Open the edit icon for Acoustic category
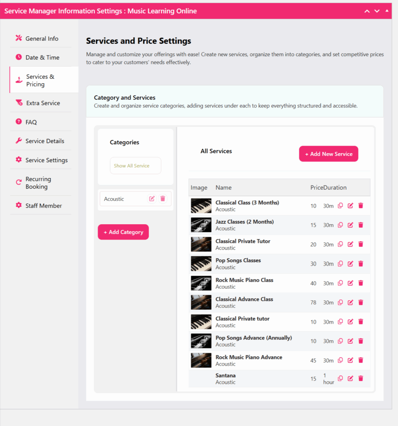 (x=151, y=198)
